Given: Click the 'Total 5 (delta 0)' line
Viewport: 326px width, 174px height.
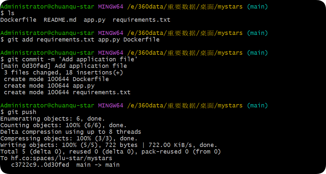Looking at the screenshot, I should click(x=110, y=152).
